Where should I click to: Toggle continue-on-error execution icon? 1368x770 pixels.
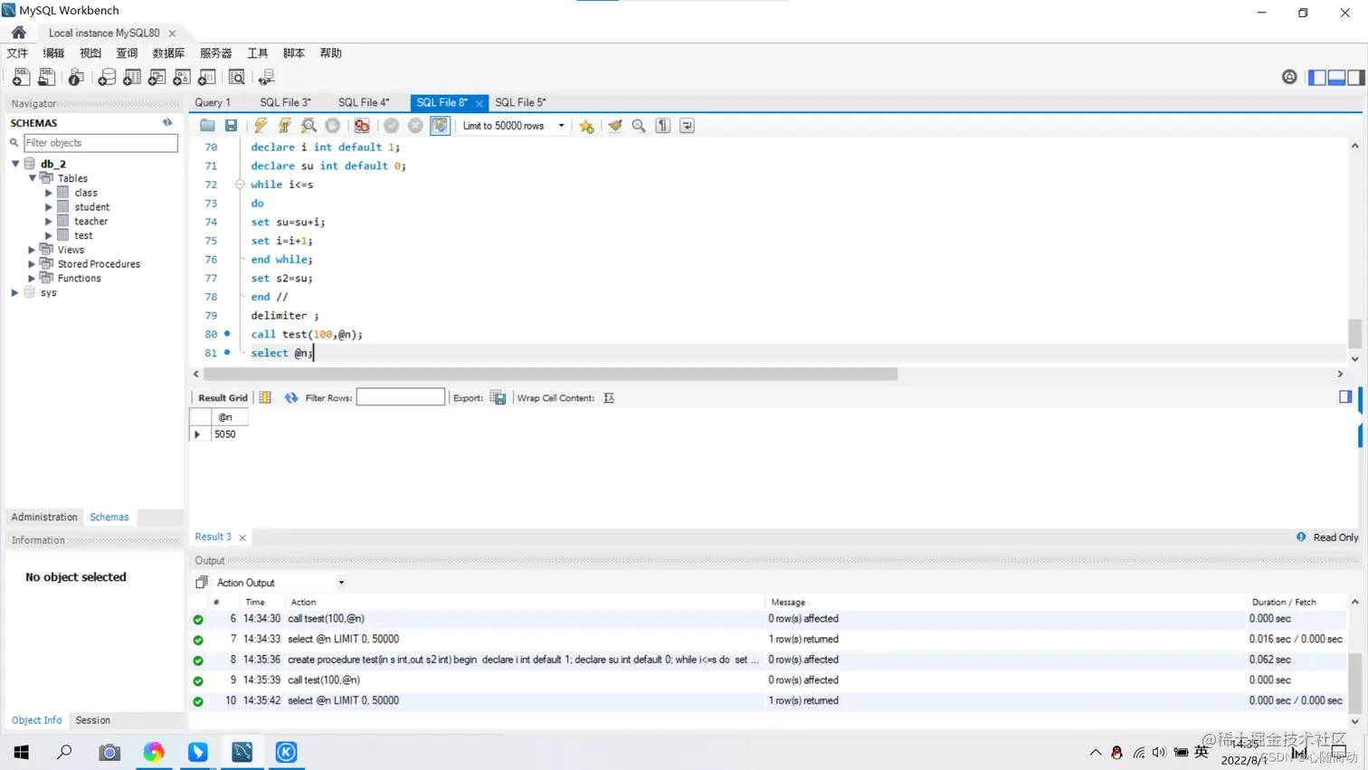click(x=362, y=126)
